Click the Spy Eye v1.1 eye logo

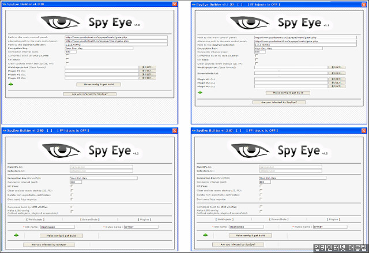point(242,24)
